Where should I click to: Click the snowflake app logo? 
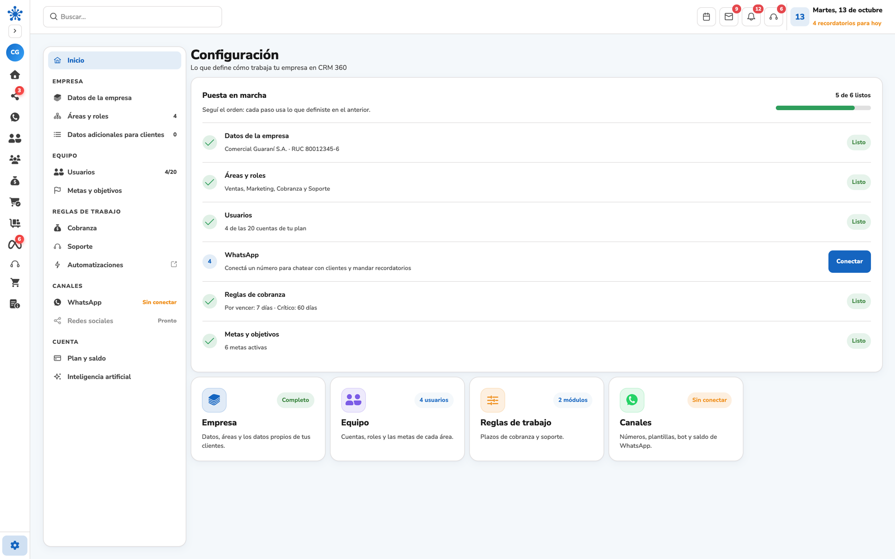[x=15, y=13]
